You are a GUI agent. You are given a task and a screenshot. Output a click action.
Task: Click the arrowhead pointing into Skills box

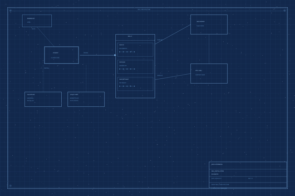pos(115,55)
